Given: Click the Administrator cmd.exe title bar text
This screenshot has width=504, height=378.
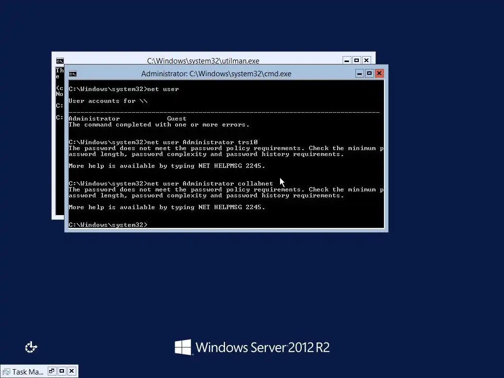Looking at the screenshot, I should [x=216, y=74].
